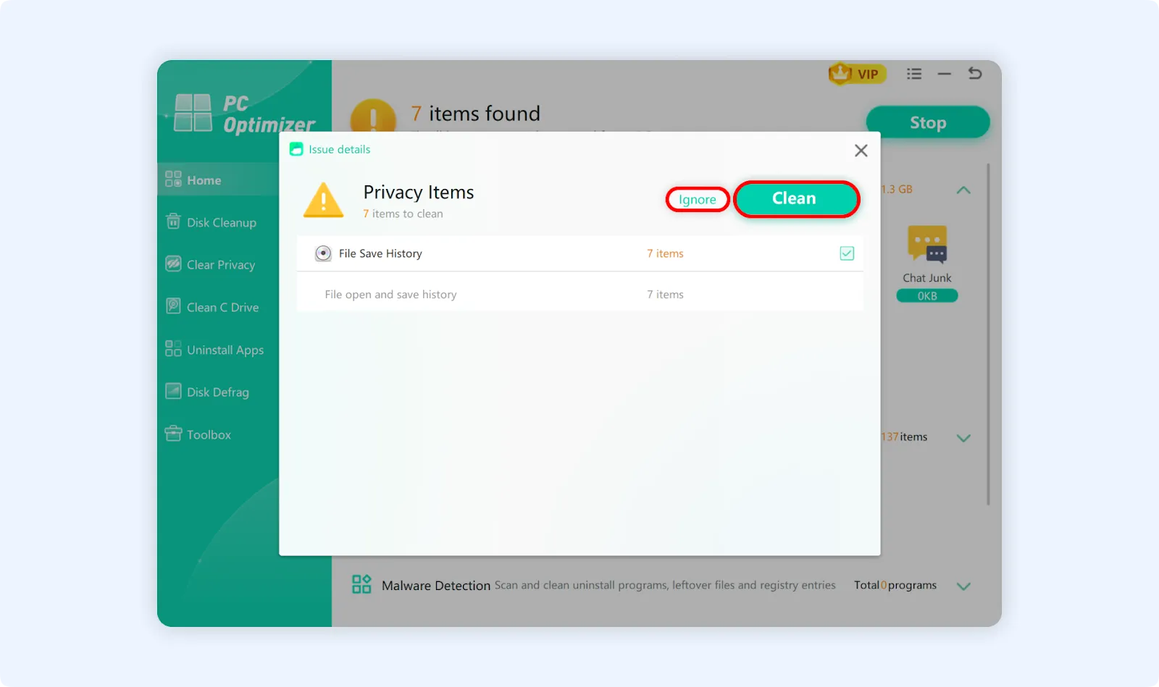Click the Ignore button
Screen dimensions: 1159x687
pyautogui.click(x=697, y=200)
